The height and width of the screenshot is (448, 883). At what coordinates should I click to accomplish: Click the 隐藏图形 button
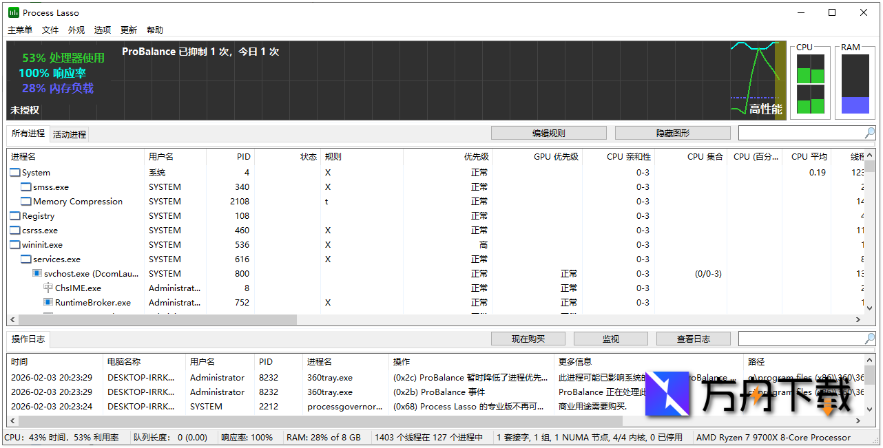coord(672,132)
